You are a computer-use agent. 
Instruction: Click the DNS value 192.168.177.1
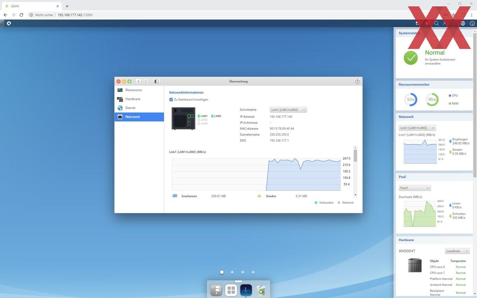tap(279, 141)
